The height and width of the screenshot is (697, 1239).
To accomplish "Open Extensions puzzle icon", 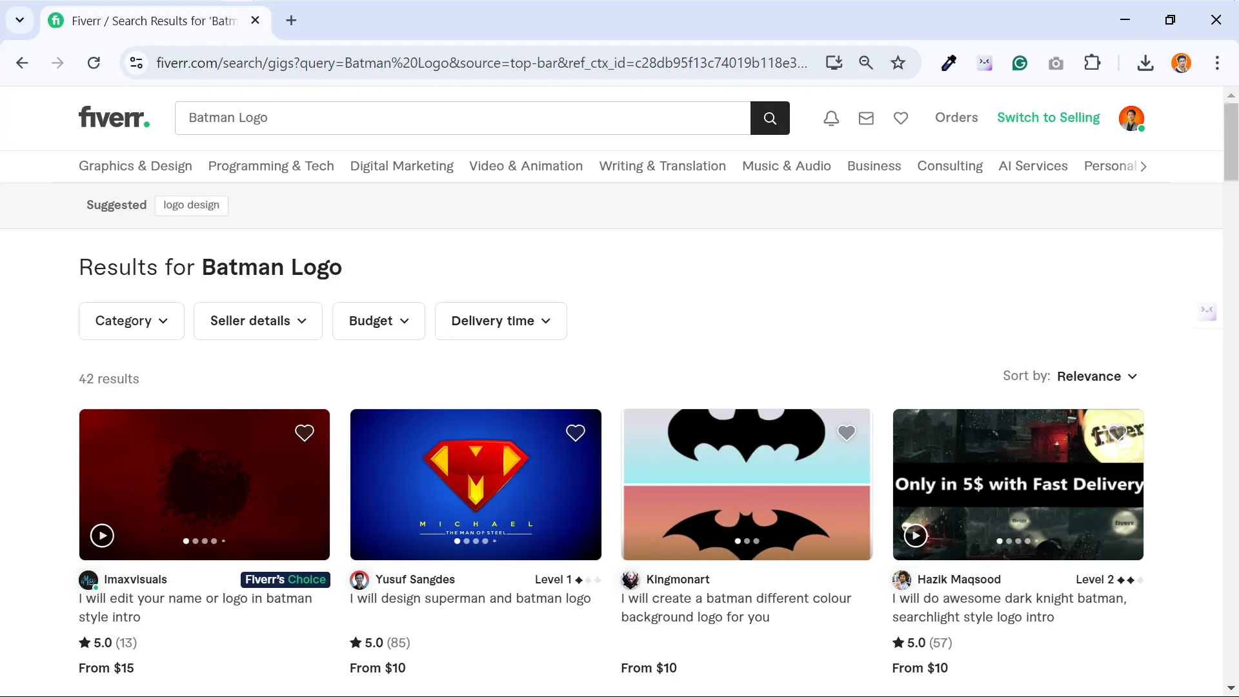I will 1092,63.
